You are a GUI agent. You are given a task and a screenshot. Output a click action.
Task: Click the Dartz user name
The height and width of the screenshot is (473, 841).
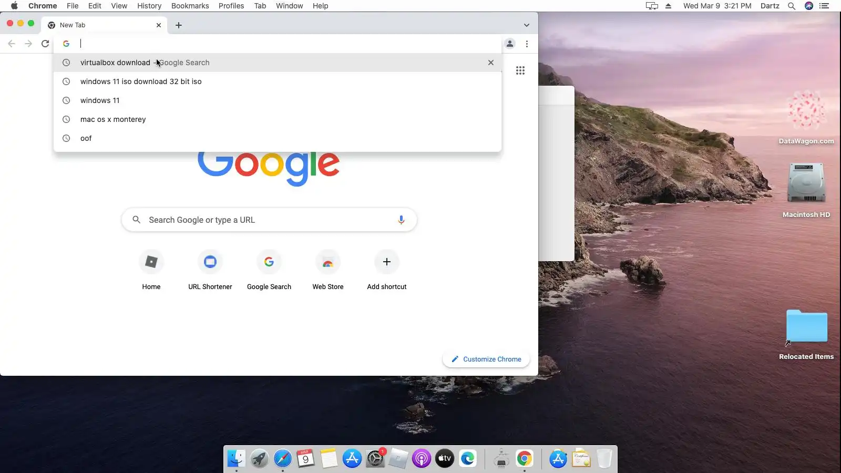tap(770, 6)
